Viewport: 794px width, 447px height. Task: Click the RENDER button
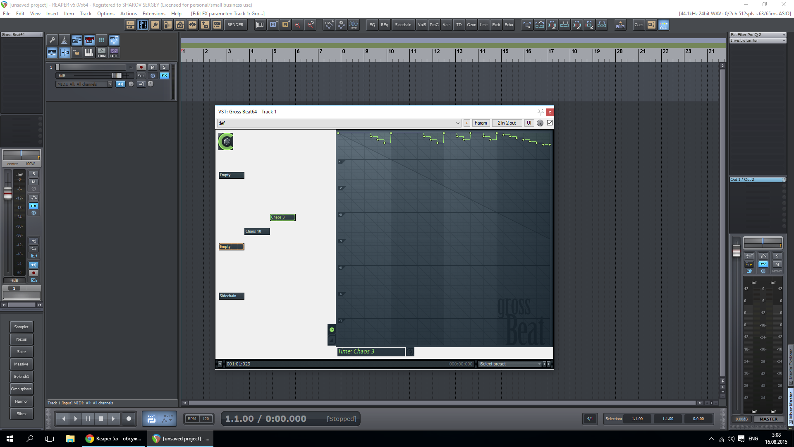235,25
